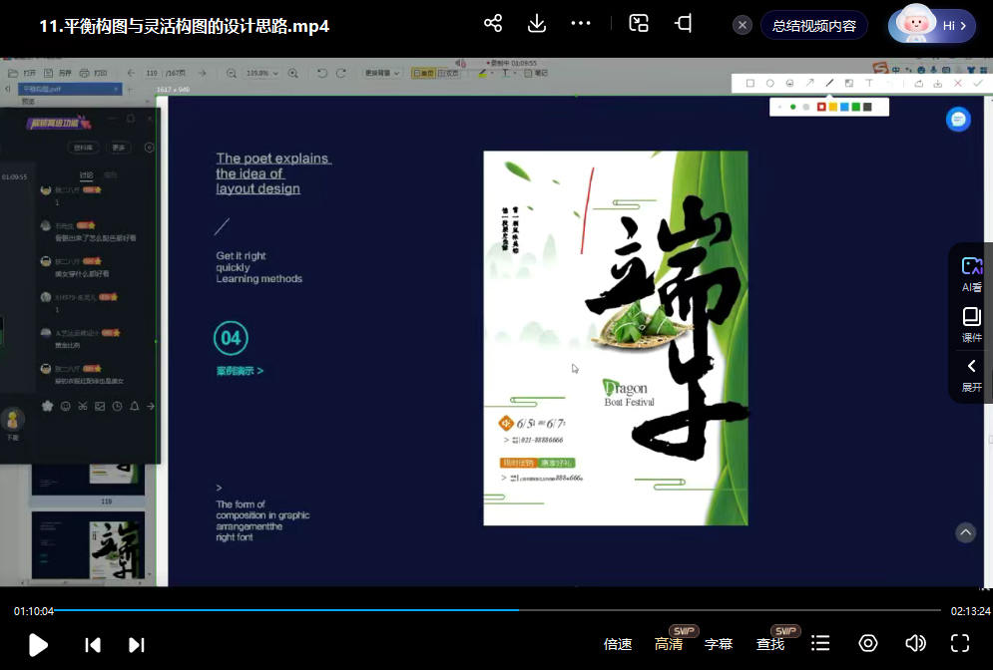Open the more options ellipsis menu
The image size is (993, 670).
click(581, 24)
